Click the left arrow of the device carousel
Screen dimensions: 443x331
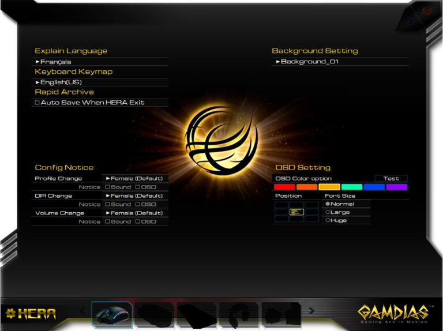pyautogui.click(x=82, y=311)
